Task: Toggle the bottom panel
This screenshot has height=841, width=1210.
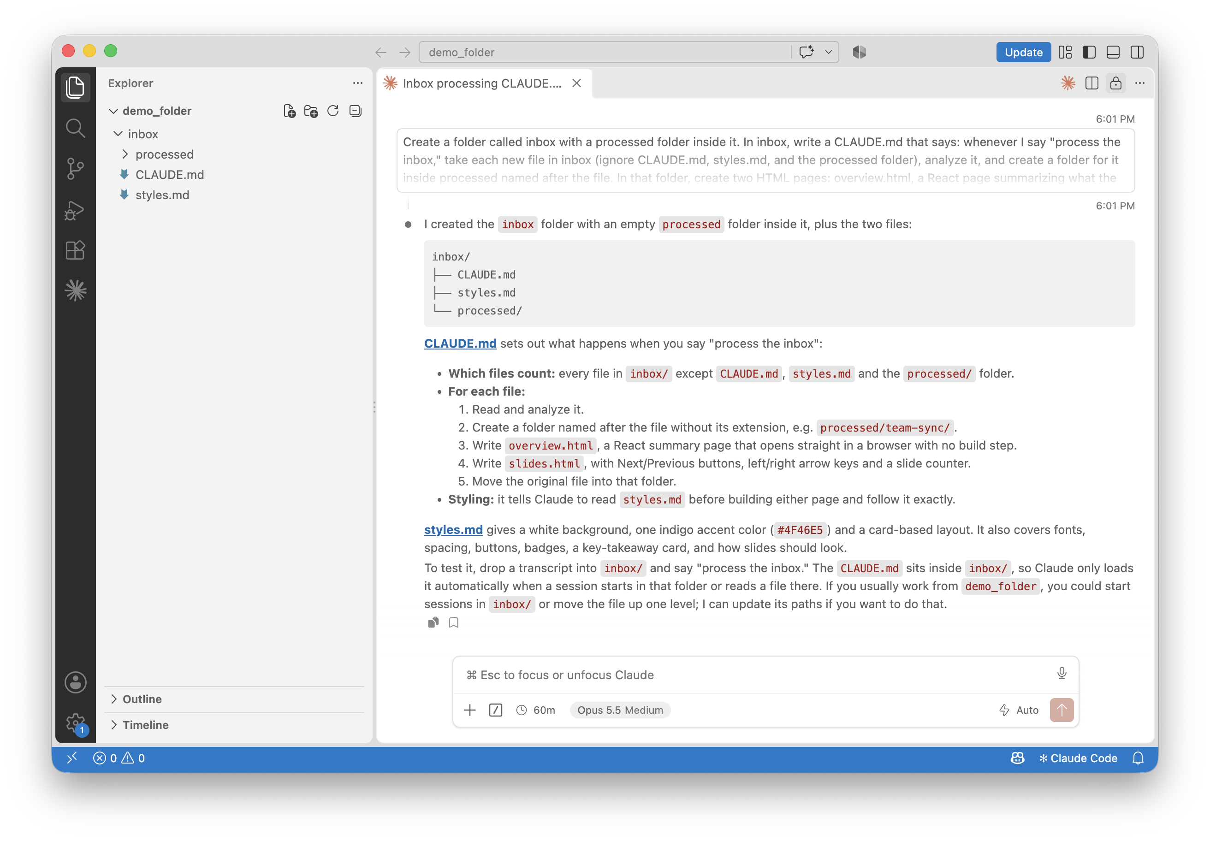Action: click(x=1113, y=52)
